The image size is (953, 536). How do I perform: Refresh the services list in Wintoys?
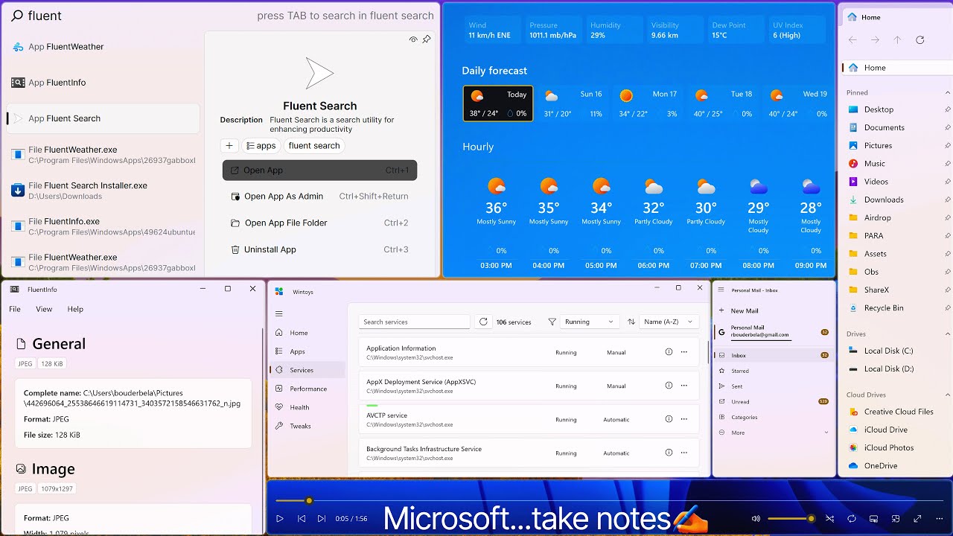[x=483, y=322]
